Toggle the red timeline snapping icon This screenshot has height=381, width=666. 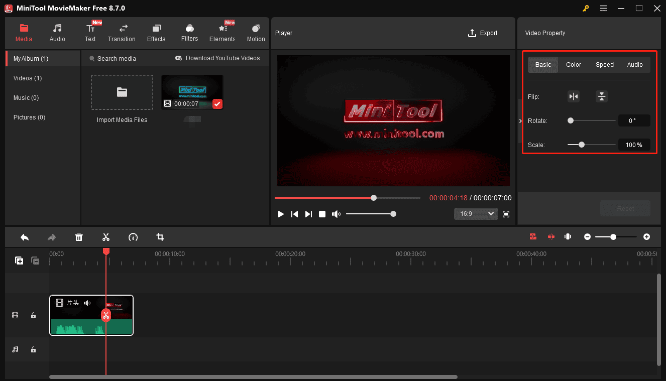click(x=533, y=236)
